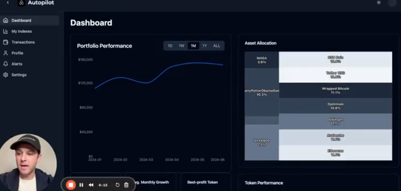
Task: Click the Autopilot logo icon
Action: pos(22,3)
